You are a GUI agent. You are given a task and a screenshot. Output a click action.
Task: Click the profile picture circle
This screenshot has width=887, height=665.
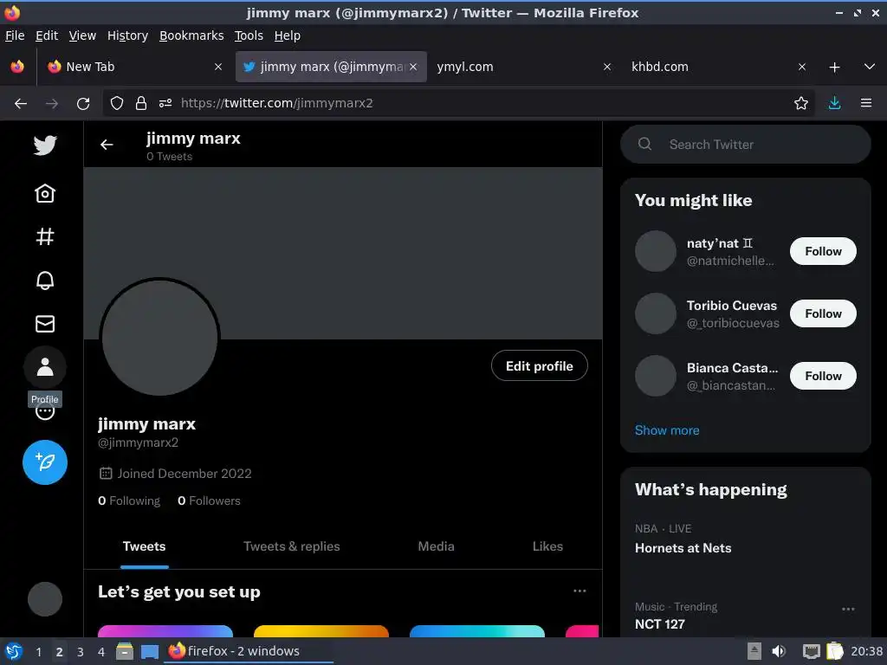point(159,337)
